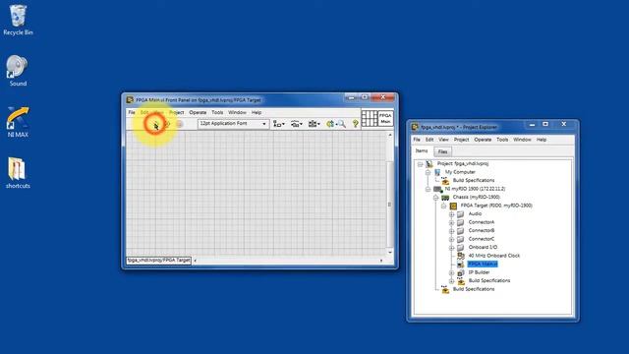This screenshot has height=354, width=629.
Task: Click the Search magnifier in toolbar
Action: click(x=341, y=124)
